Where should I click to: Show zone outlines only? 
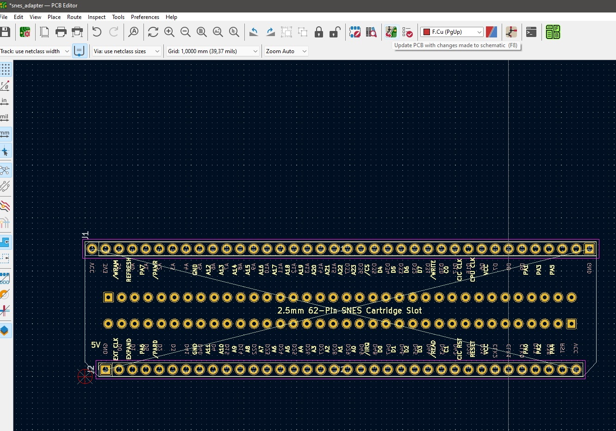tap(5, 258)
